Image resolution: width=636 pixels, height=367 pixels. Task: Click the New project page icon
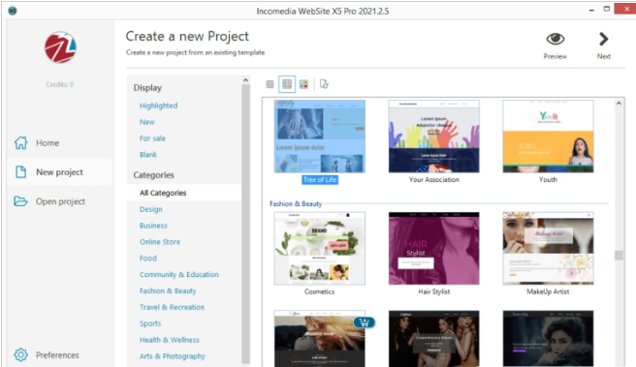point(21,171)
